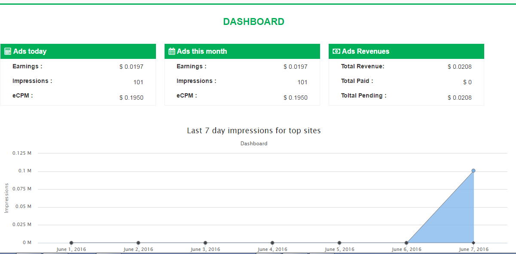Click the diamond marker at June 7 baseline
This screenshot has width=516, height=254.
tap(473, 243)
